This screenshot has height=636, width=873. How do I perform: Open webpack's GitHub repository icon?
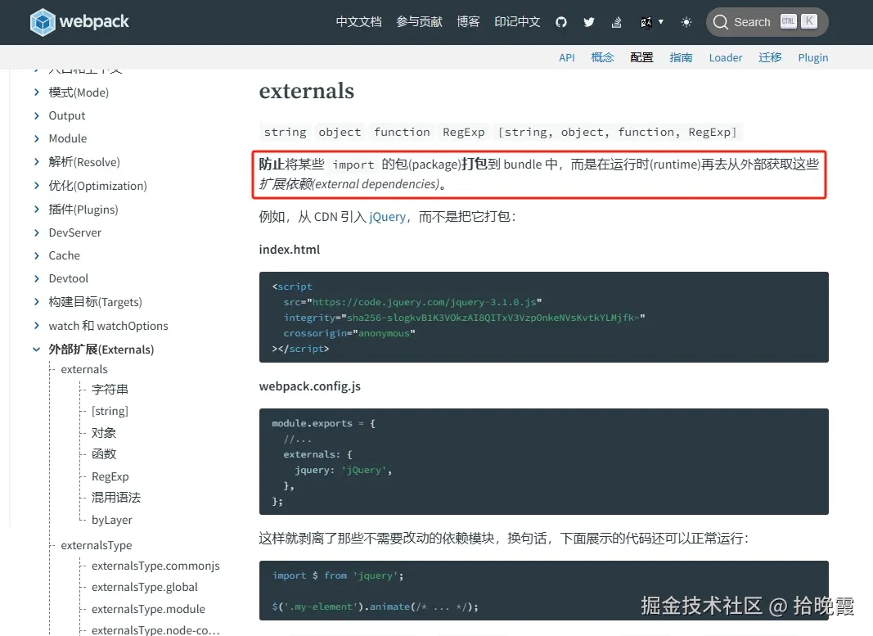tap(561, 22)
